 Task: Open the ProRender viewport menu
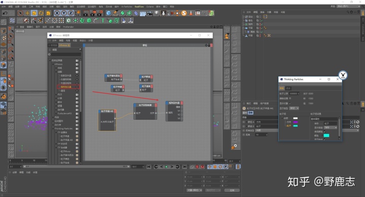[x=68, y=27]
